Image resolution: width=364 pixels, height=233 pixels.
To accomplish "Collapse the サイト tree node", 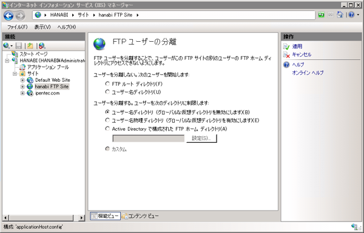I will (x=15, y=74).
